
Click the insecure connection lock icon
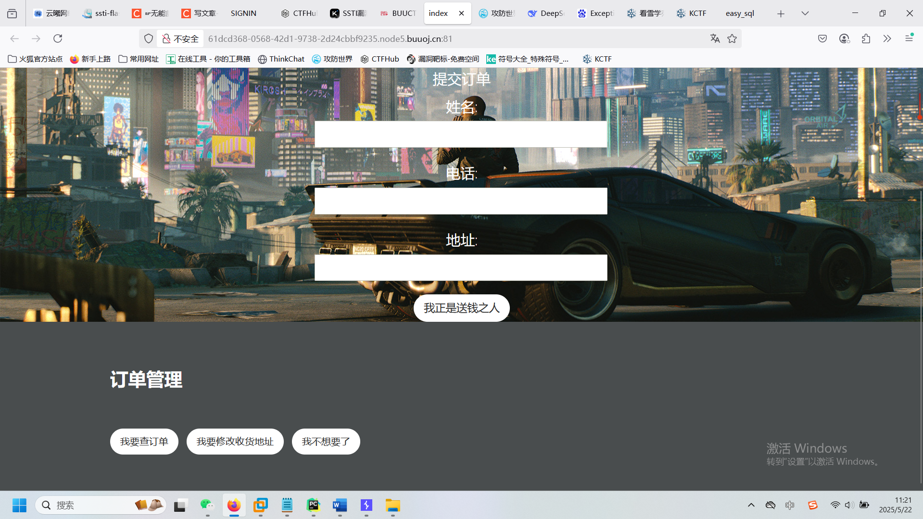(x=166, y=38)
